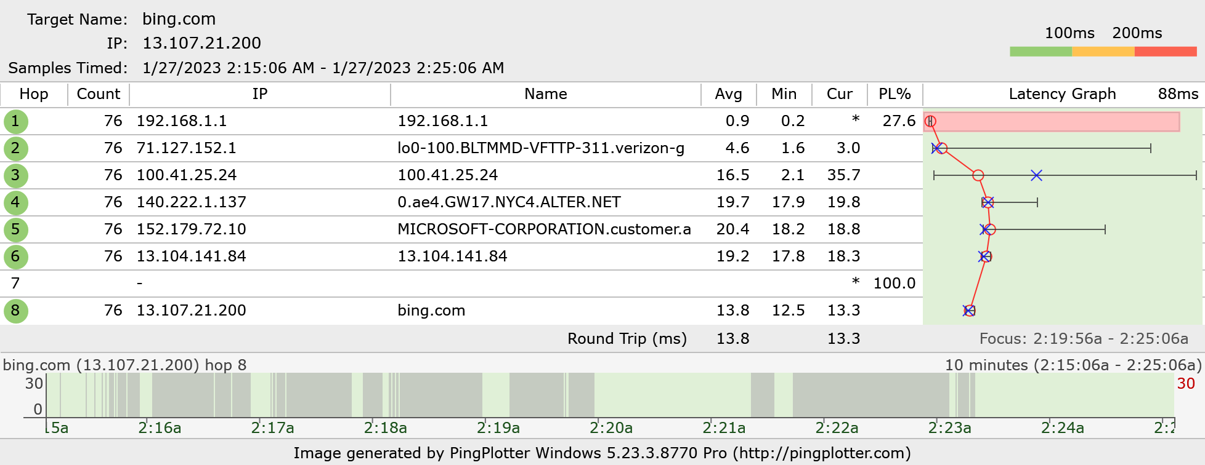Click the Focus 2:19:56a - 2:25:06a text

1084,339
